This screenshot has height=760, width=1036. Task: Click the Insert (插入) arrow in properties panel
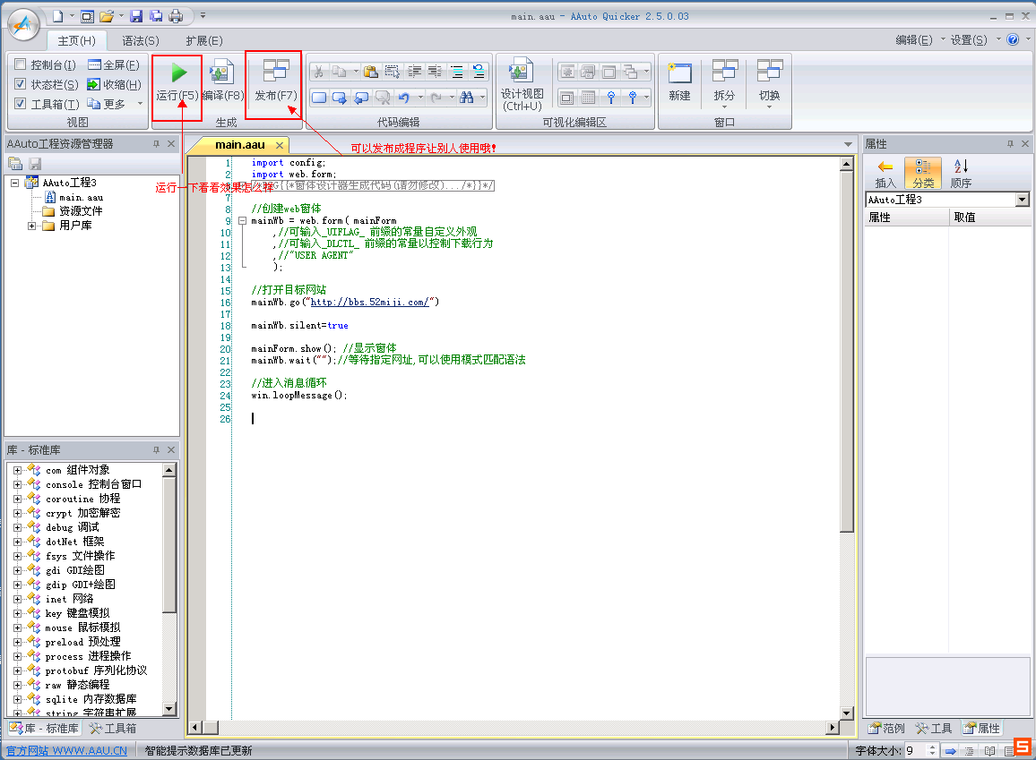[885, 167]
